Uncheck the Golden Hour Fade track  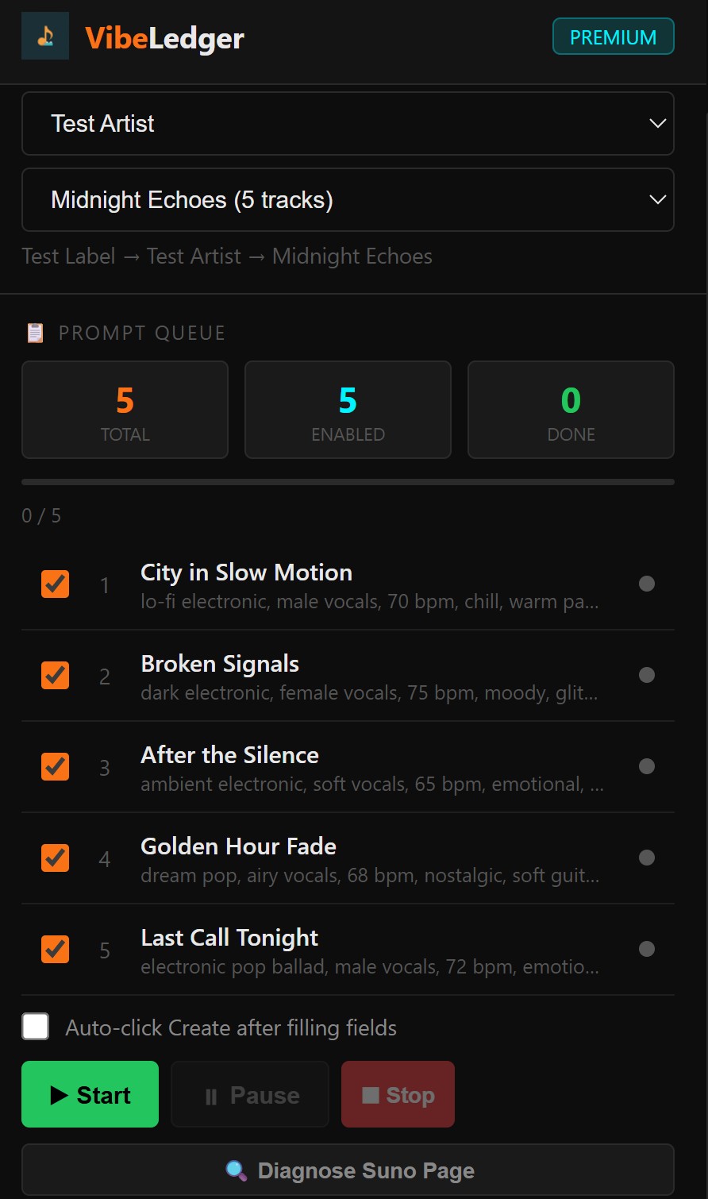click(55, 858)
